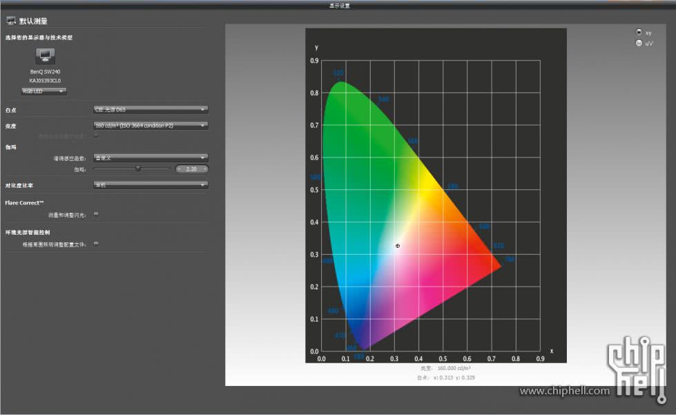Select the xy chromaticity radio button
This screenshot has width=676, height=415.
[x=639, y=32]
